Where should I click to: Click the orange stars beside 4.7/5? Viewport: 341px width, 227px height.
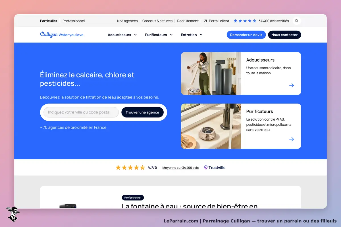[x=130, y=168]
